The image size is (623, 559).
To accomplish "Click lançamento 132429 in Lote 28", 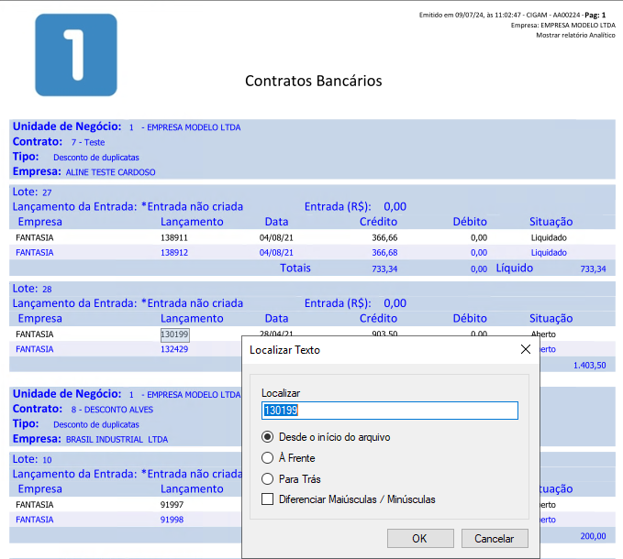I will pyautogui.click(x=174, y=349).
